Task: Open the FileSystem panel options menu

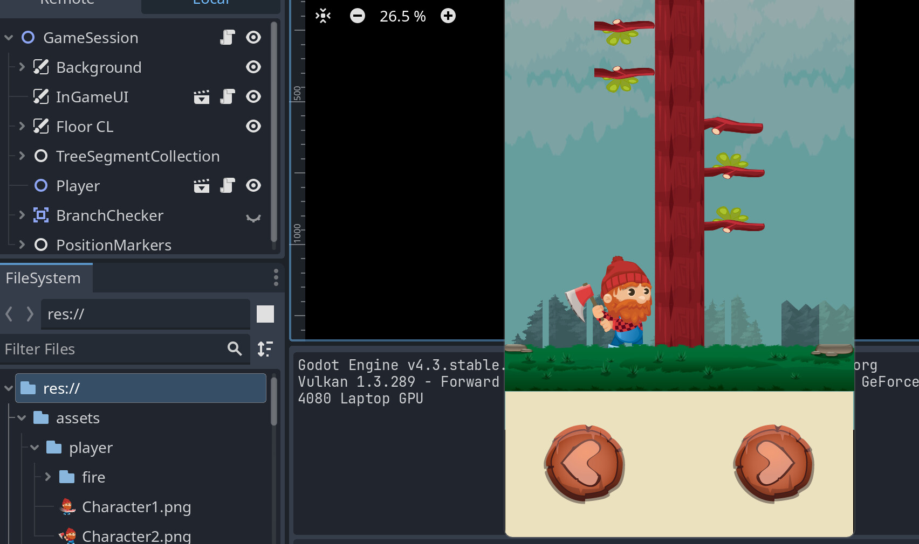Action: pos(276,277)
